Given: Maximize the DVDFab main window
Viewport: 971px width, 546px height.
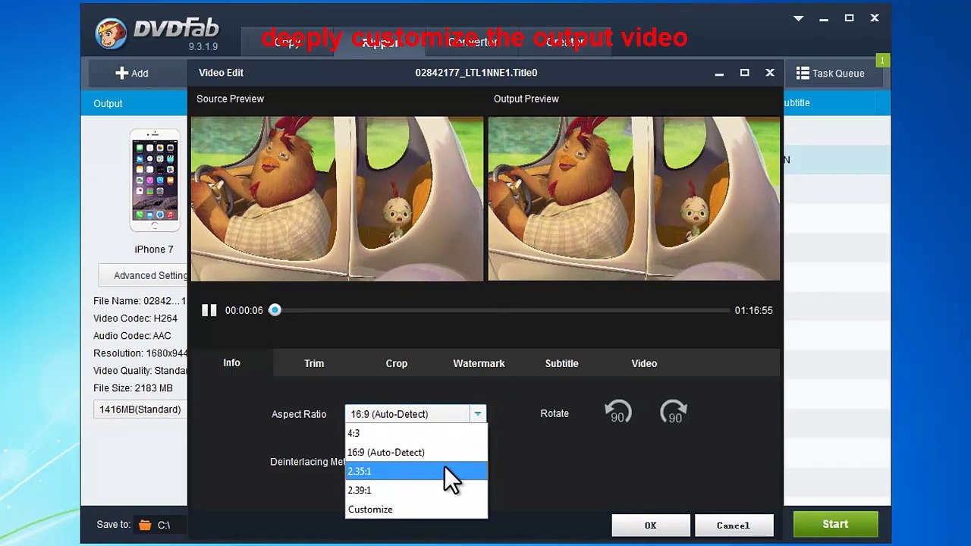Looking at the screenshot, I should 850,18.
